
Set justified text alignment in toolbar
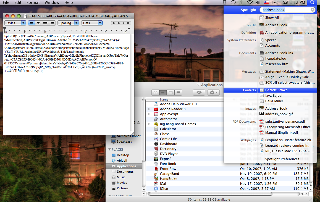point(45,23)
